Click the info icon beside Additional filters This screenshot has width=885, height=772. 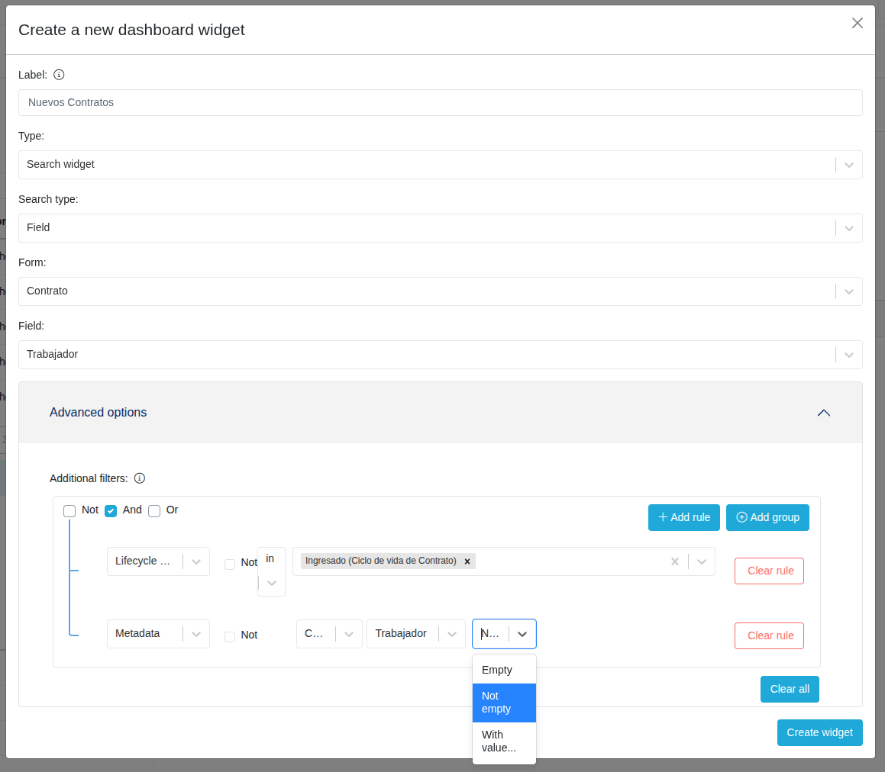[140, 478]
